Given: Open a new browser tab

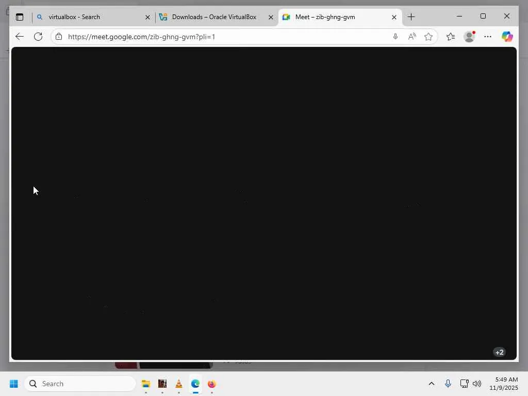Looking at the screenshot, I should click(x=411, y=17).
